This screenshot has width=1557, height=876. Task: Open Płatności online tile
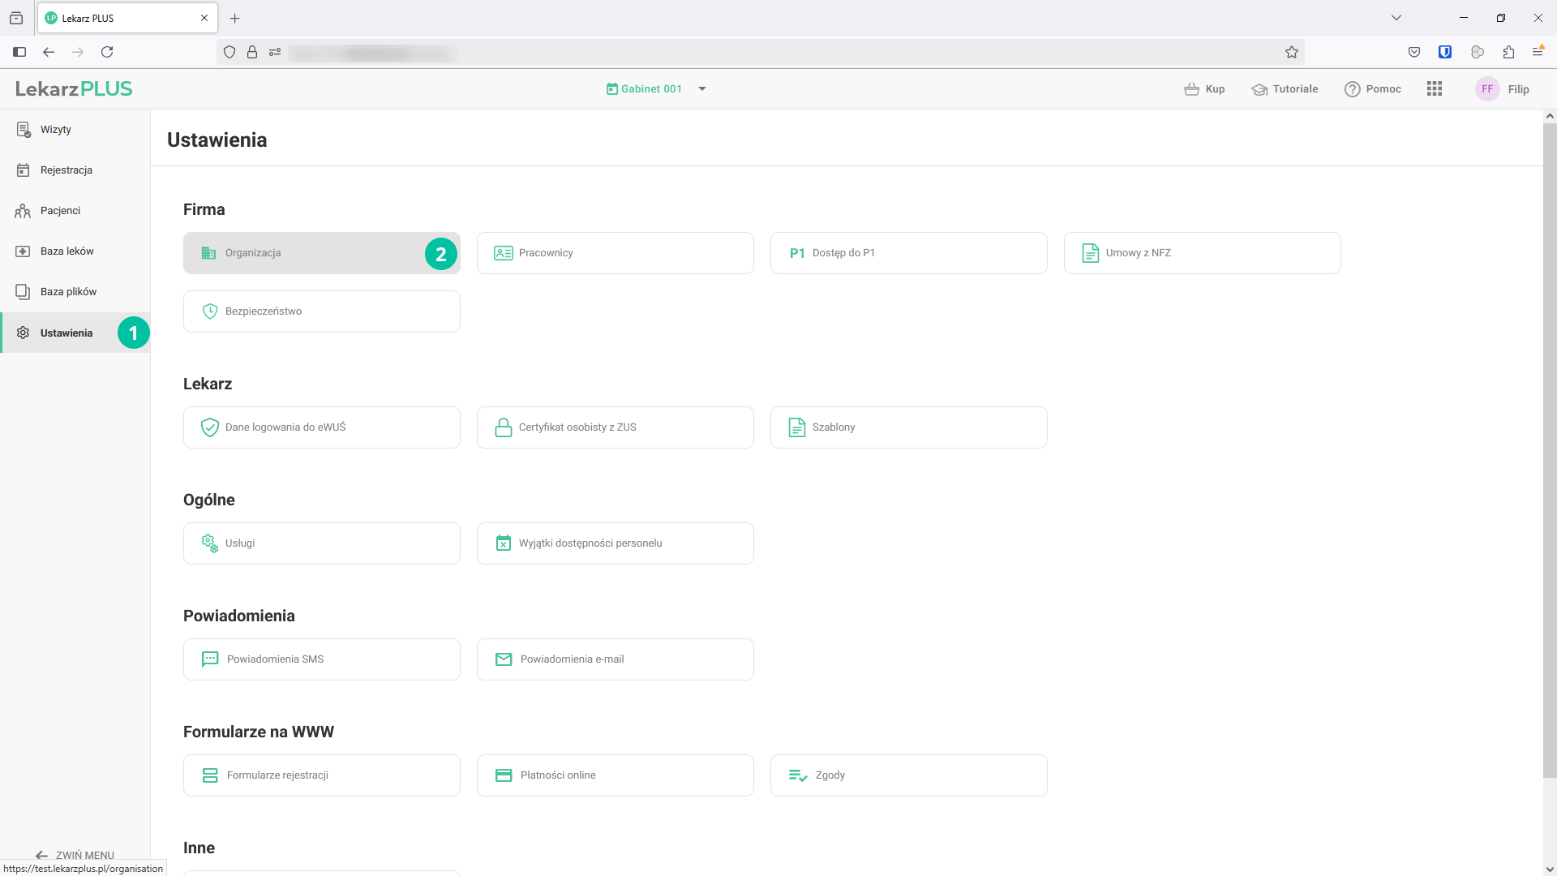615,775
